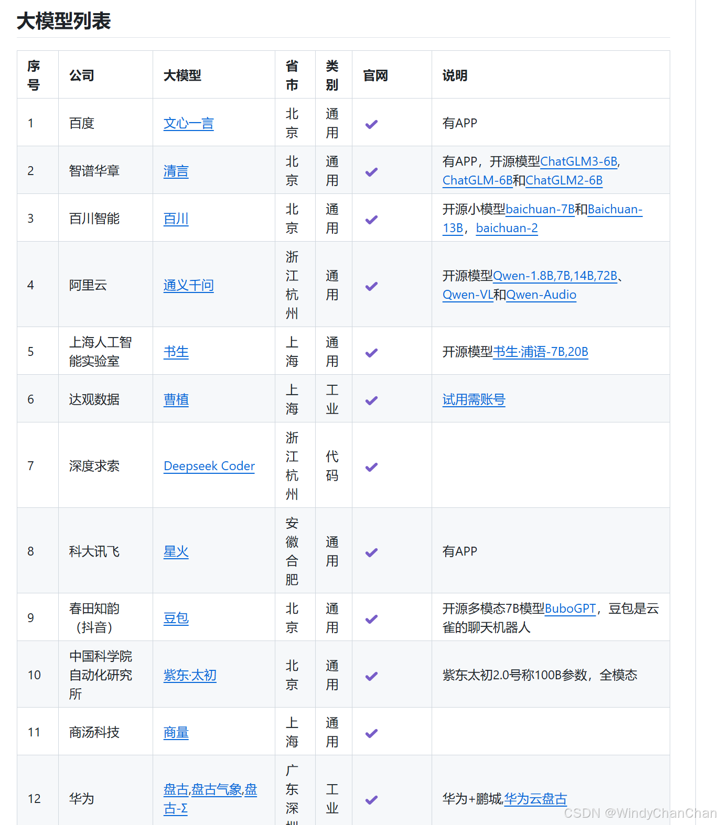Click the 序号 column header
Image resolution: width=719 pixels, height=825 pixels.
[34, 75]
